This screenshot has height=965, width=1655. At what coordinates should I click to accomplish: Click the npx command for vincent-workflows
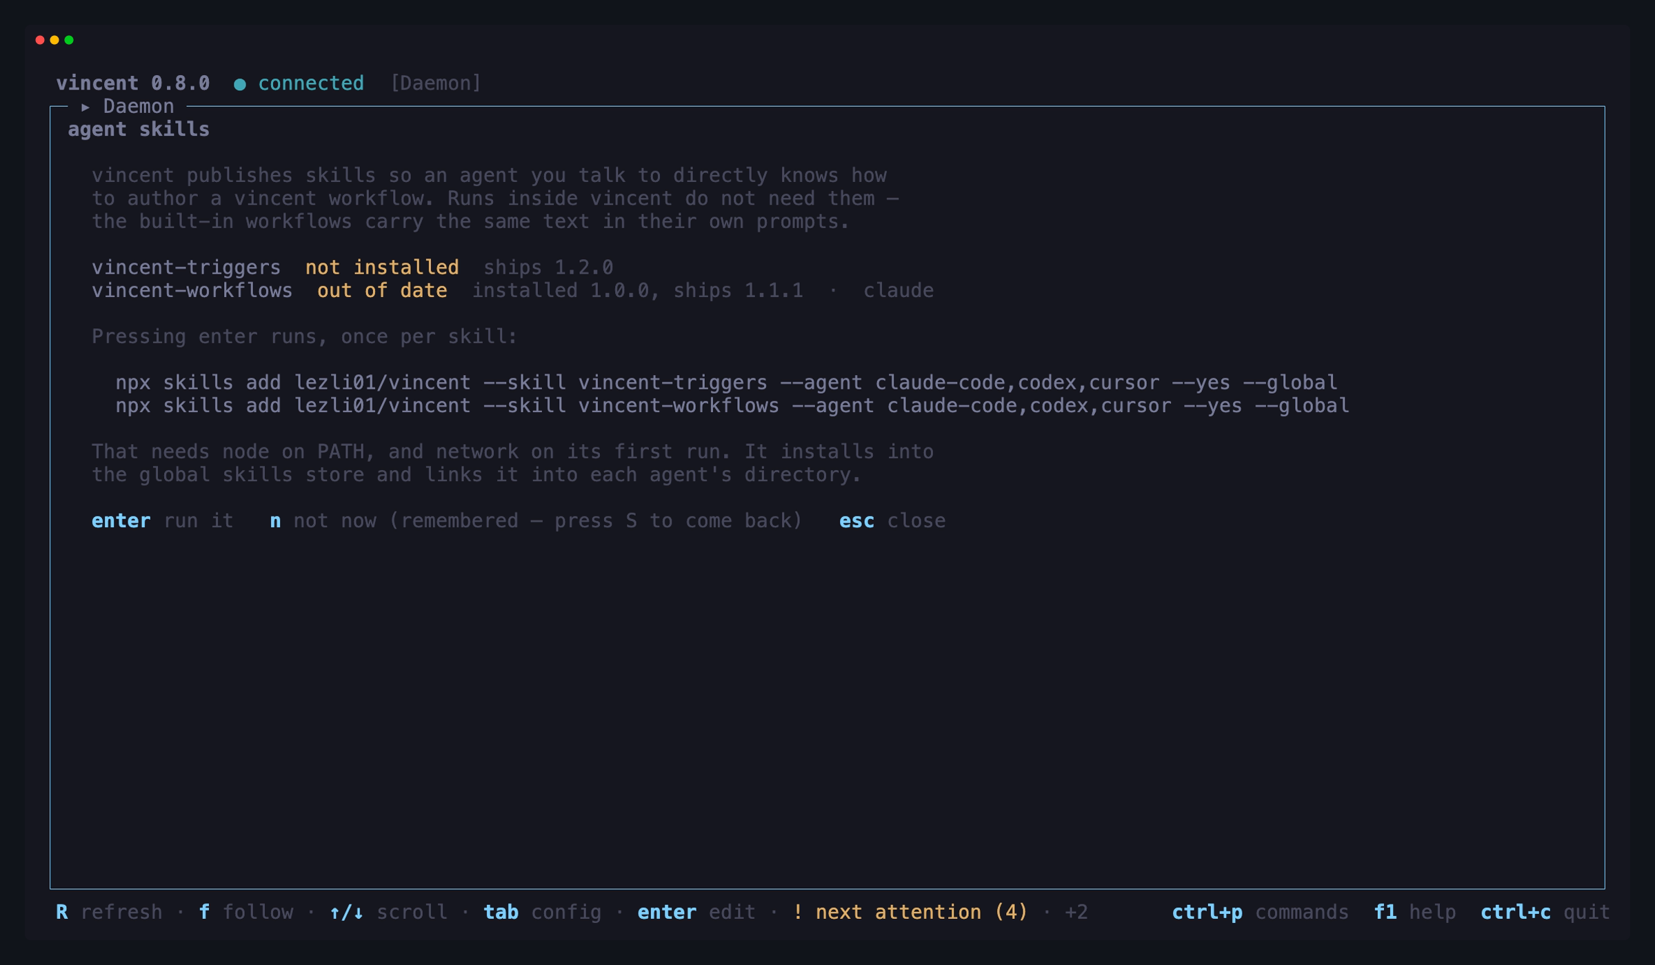732,405
